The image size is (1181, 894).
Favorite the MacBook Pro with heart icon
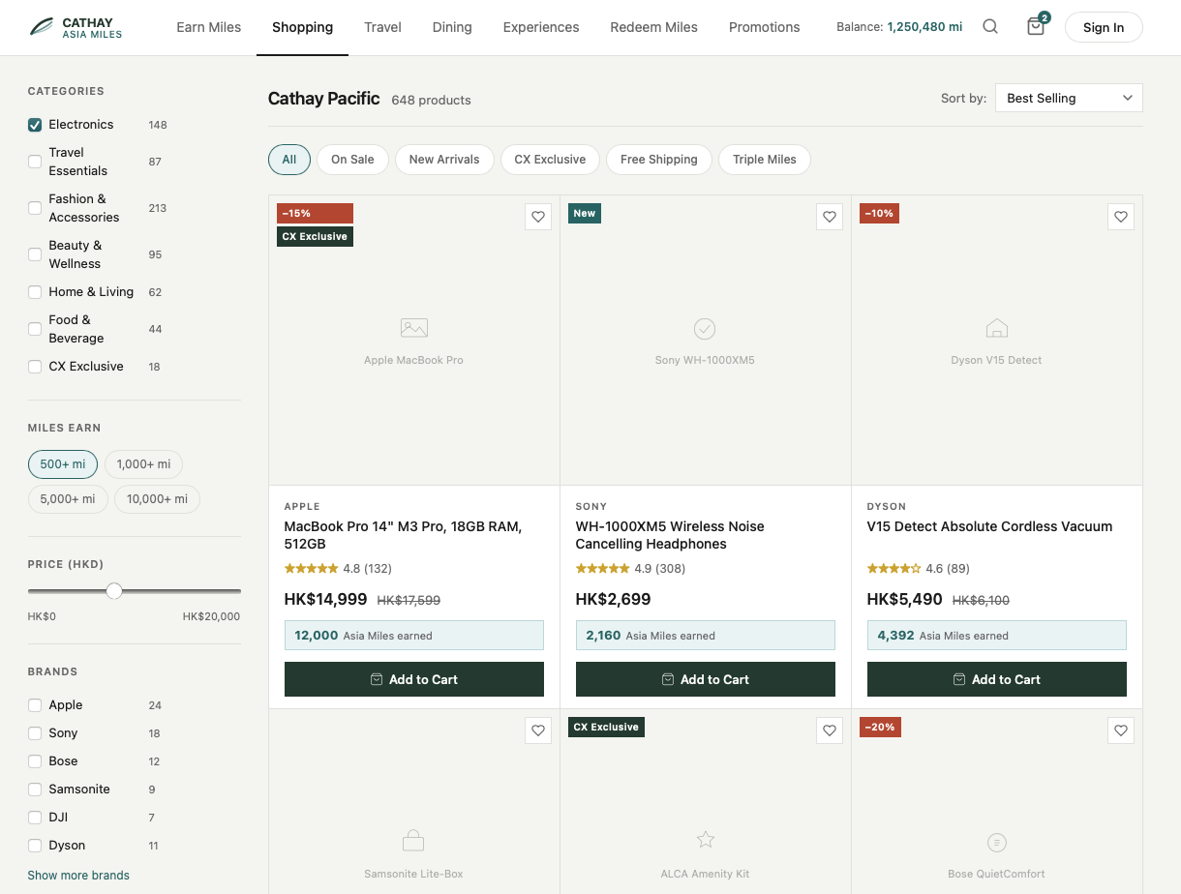[x=538, y=217]
